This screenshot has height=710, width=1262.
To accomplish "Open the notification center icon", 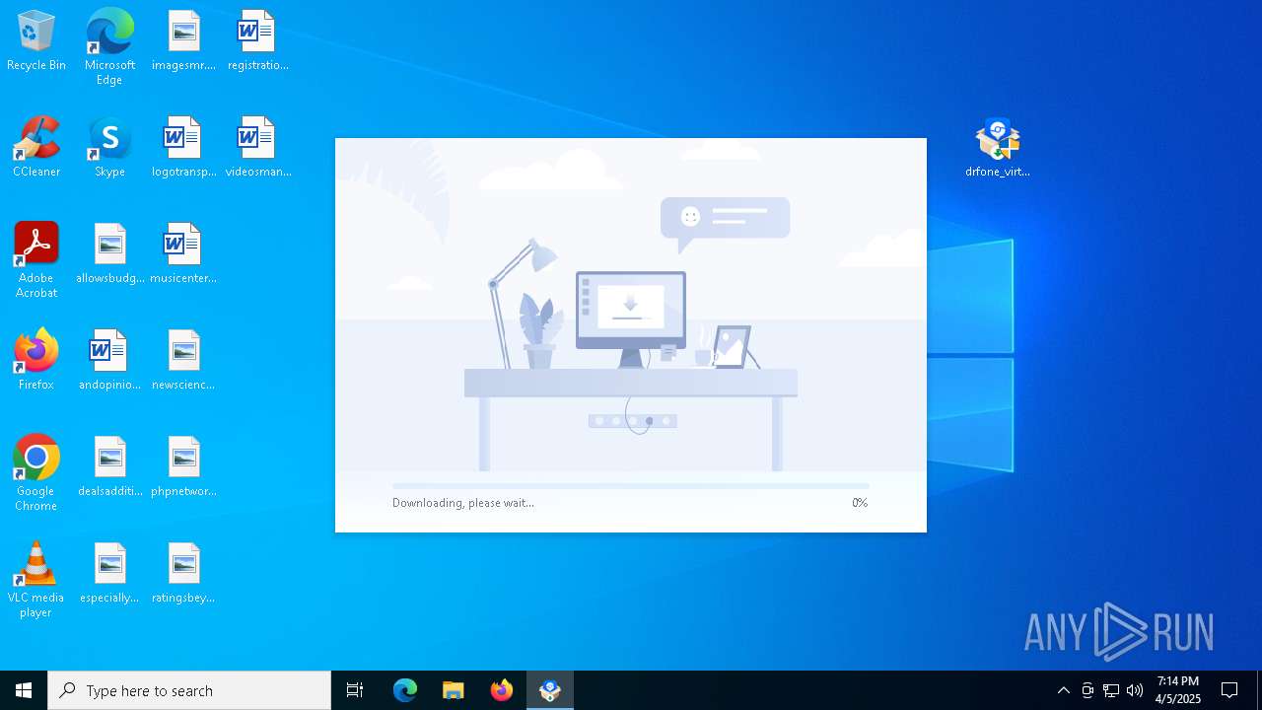I will tap(1229, 690).
